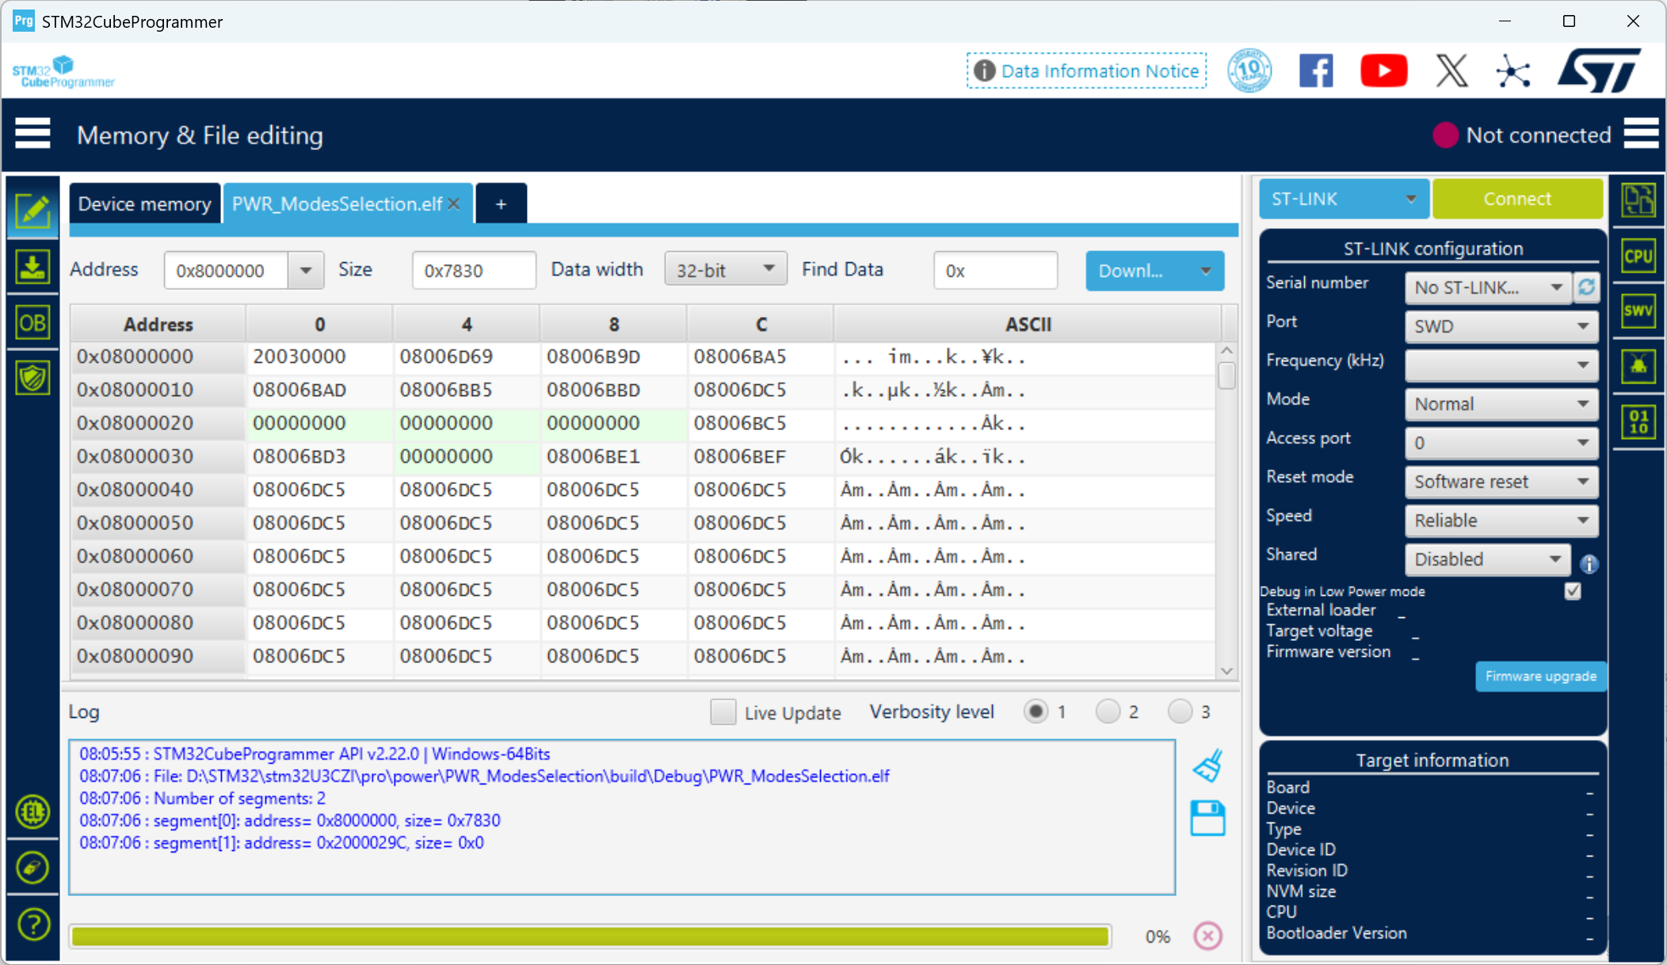Click the Firmware upgrade button
1667x965 pixels.
point(1540,676)
